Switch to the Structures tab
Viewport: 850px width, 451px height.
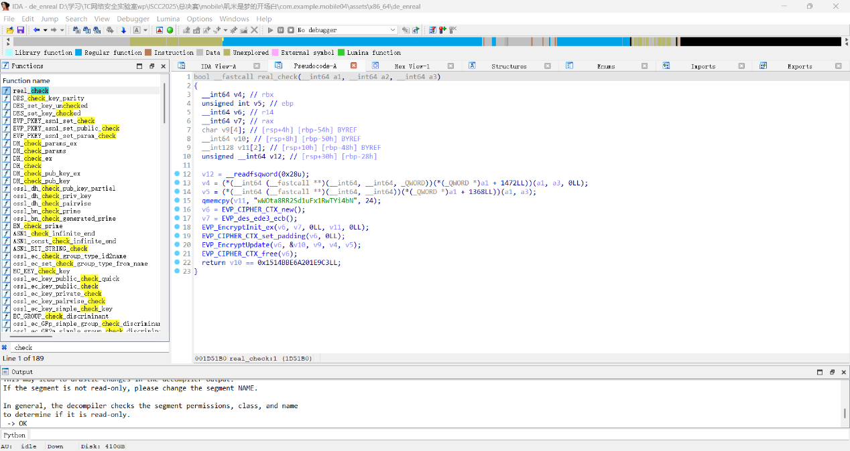coord(509,66)
